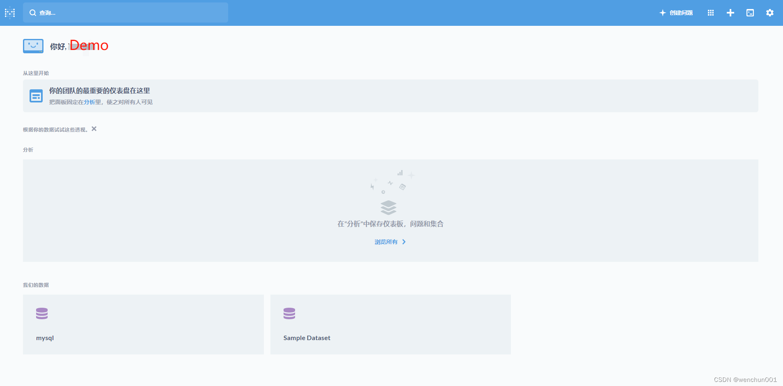Click the magnifier icon in search bar
The height and width of the screenshot is (386, 783).
[x=33, y=13]
